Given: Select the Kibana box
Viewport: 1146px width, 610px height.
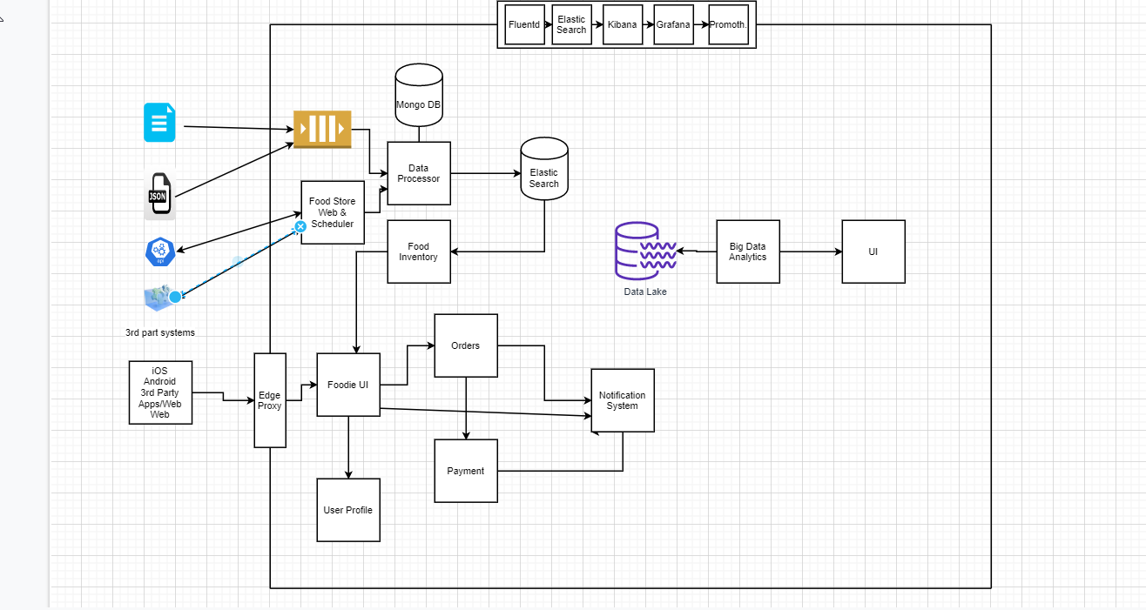Looking at the screenshot, I should pos(624,24).
